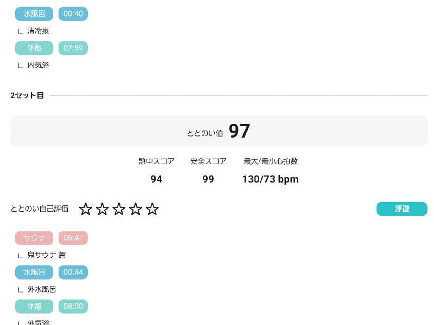Screen dimensions: 434x325
Task: Click the 08:00 rest time badge
Action: [x=73, y=306]
